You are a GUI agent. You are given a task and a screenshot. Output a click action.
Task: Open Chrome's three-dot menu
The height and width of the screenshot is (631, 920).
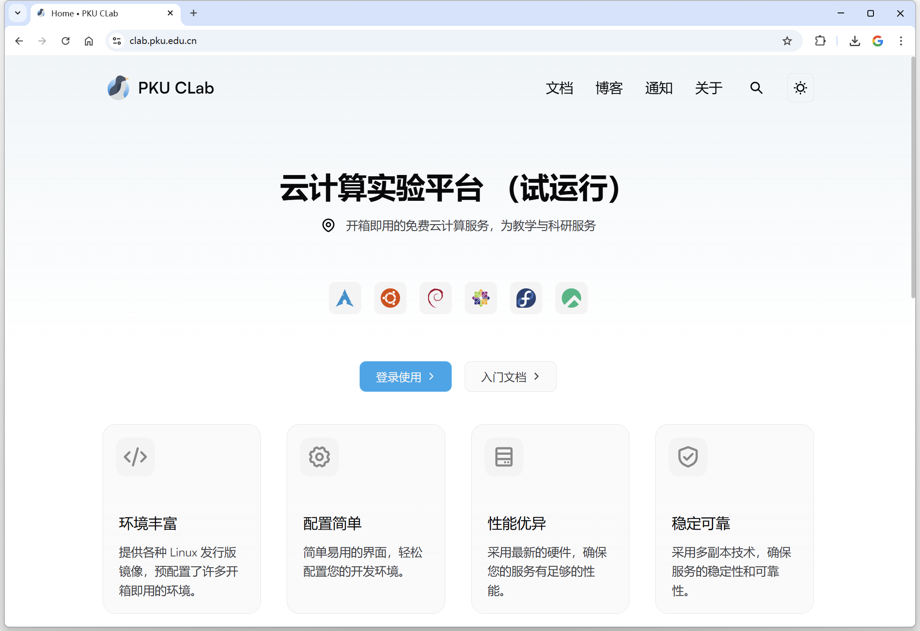(901, 41)
